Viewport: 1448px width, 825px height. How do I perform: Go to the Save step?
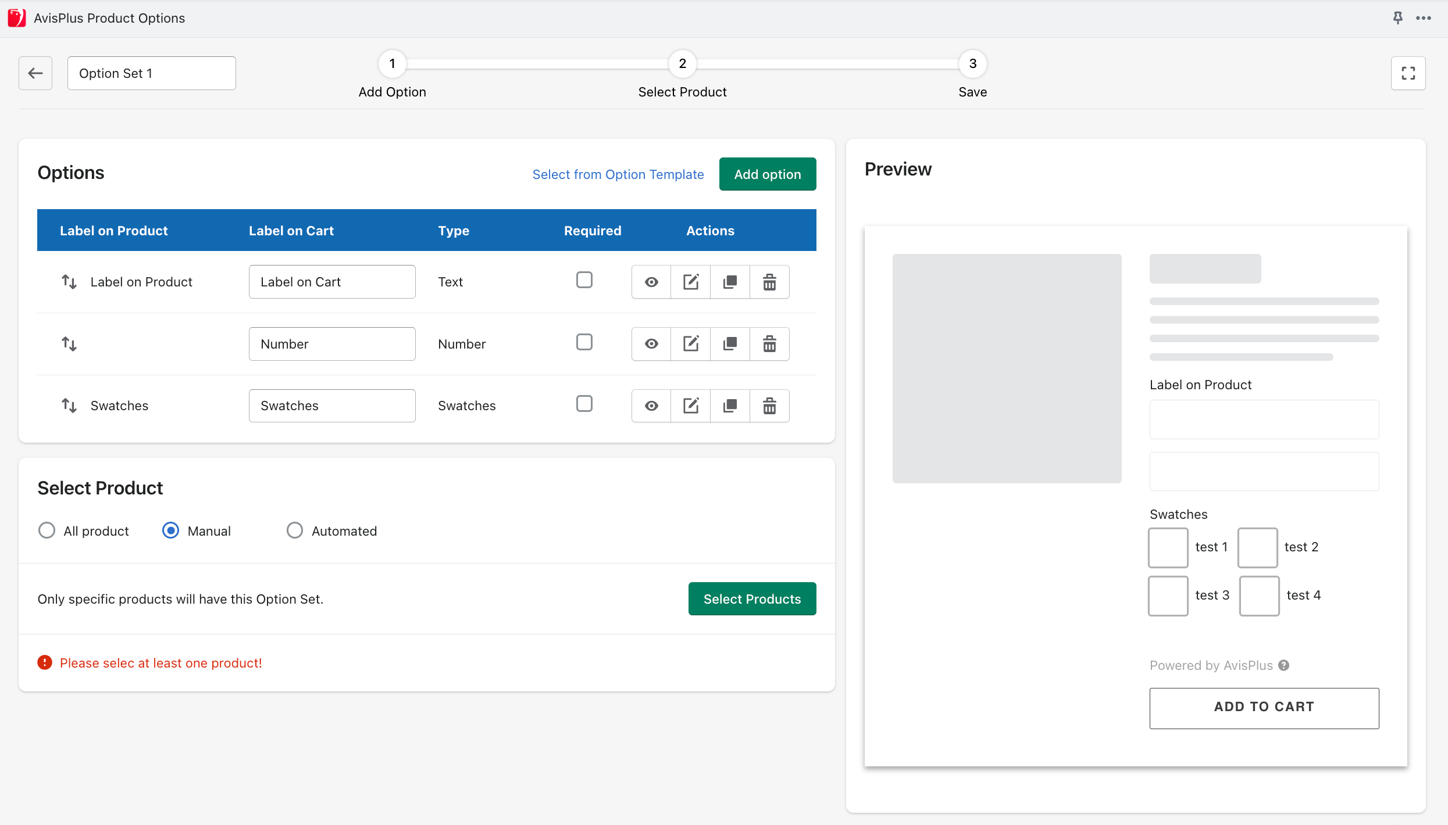pos(973,64)
